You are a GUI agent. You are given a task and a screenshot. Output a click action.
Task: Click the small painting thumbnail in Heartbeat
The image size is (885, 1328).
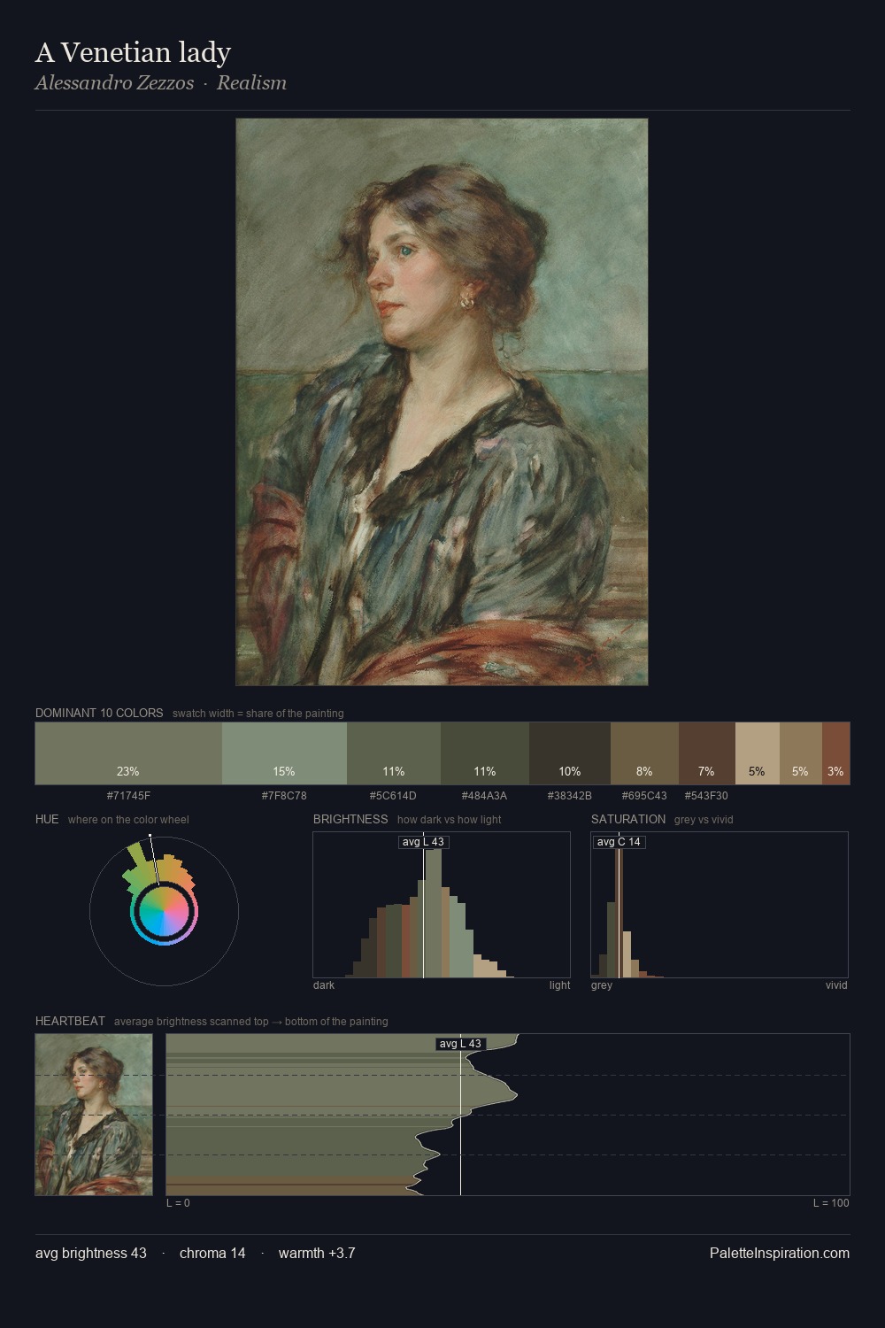pyautogui.click(x=94, y=1115)
